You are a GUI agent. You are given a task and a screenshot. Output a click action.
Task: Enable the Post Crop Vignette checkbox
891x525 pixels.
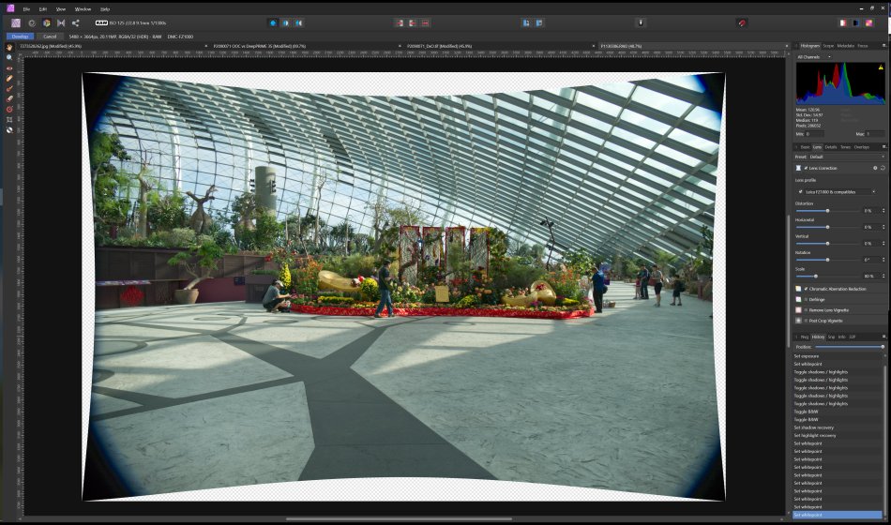tap(806, 321)
